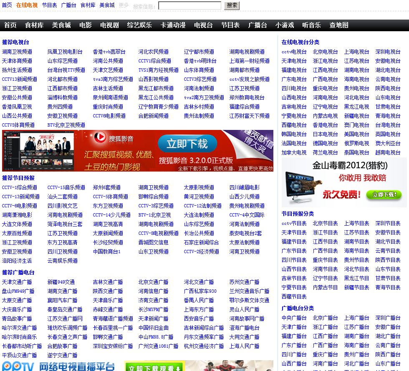The width and height of the screenshot is (409, 371).
Task: Open 在线电视 in the top links
Action: tap(27, 5)
